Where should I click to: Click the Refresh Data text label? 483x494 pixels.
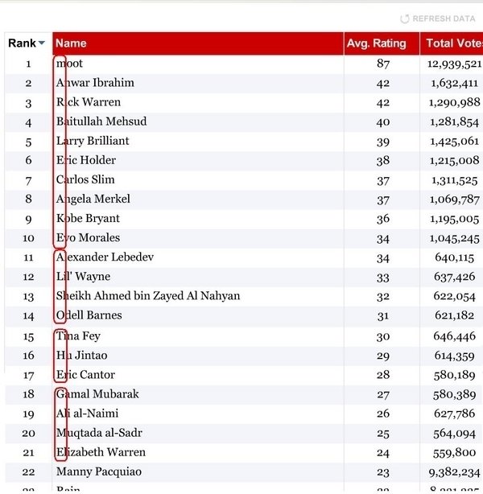[444, 19]
